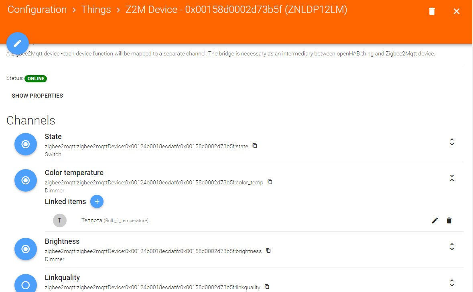Expand the Linkquality channel row

pyautogui.click(x=452, y=283)
